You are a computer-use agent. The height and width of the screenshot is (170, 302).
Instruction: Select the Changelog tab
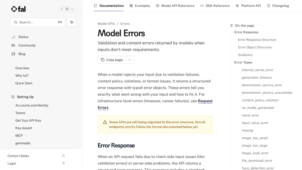pos(278,6)
